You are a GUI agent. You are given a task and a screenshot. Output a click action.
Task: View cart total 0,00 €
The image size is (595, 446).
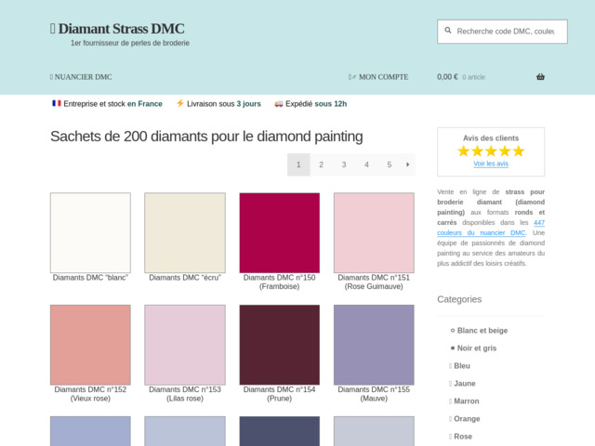[447, 77]
